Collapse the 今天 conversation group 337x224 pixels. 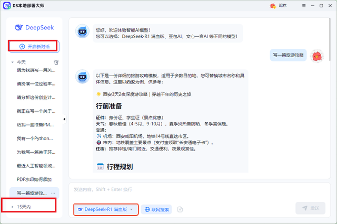[x=13, y=62]
